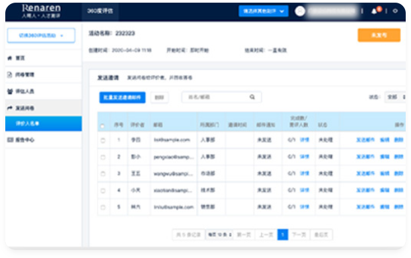411x258 pixels.
Task: Click the home icon in the sidebar
Action: (10, 58)
